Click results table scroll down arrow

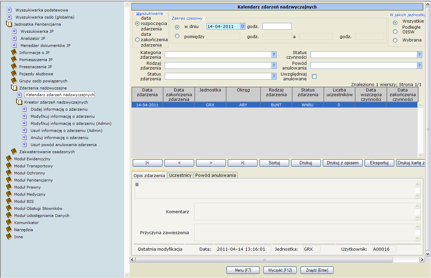tap(420, 155)
